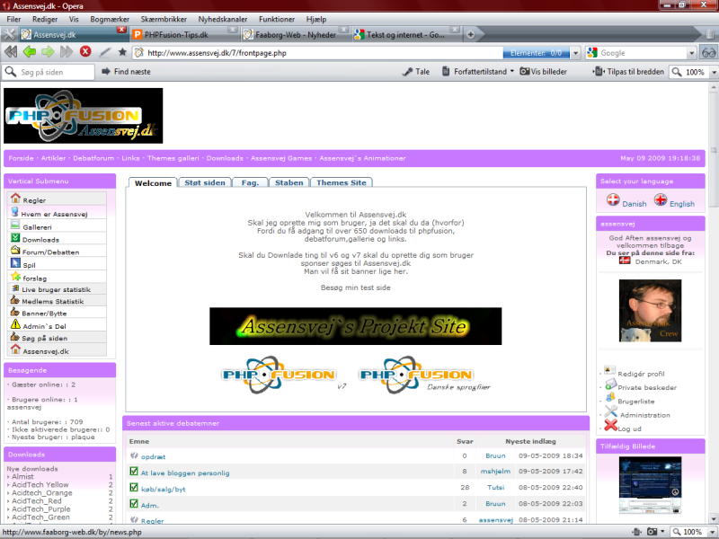
Task: Click the Admin's Del warning icon
Action: pyautogui.click(x=15, y=324)
